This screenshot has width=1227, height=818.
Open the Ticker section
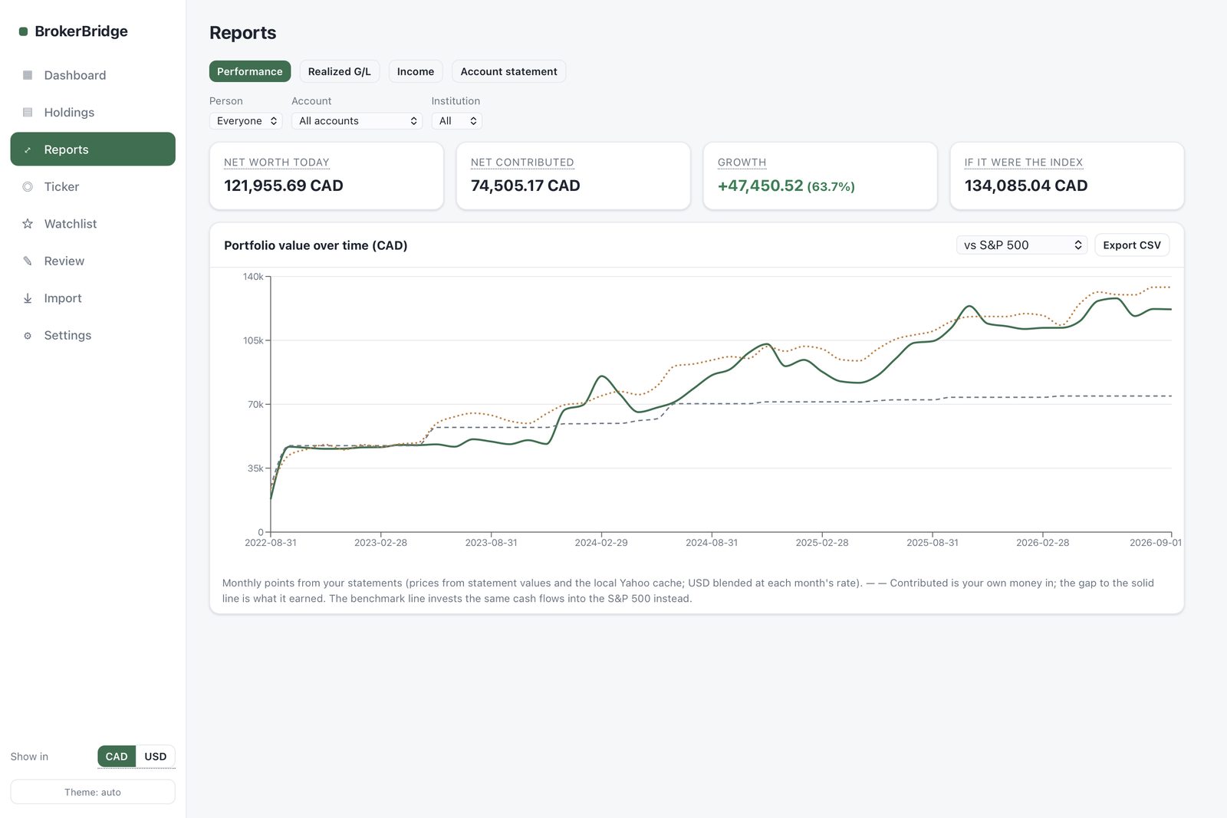[93, 186]
